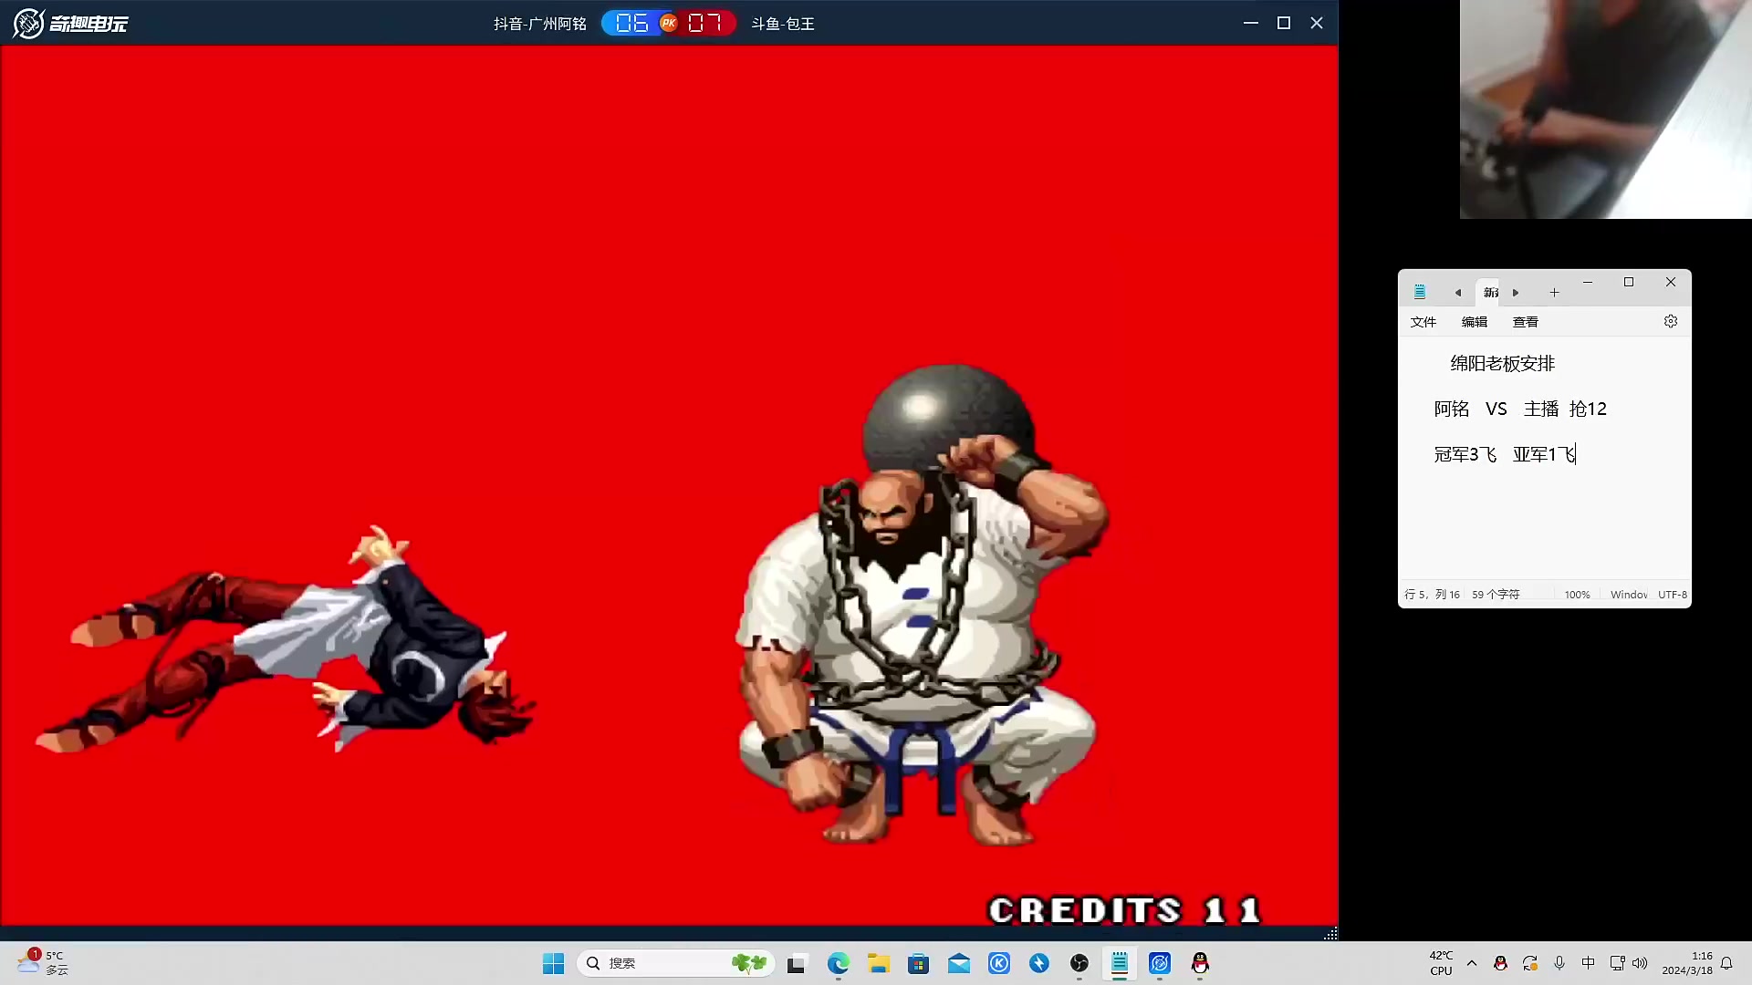
Task: Toggle Chinese input mode indicator
Action: coord(1588,963)
